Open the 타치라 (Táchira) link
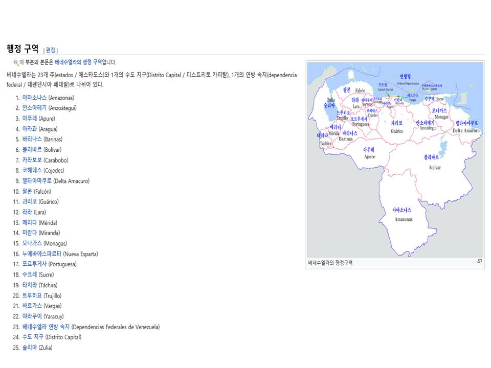491x368 pixels. [30, 285]
